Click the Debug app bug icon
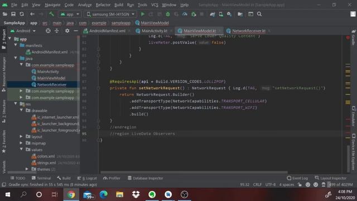Screen dimensions: 357x201 [168, 14]
